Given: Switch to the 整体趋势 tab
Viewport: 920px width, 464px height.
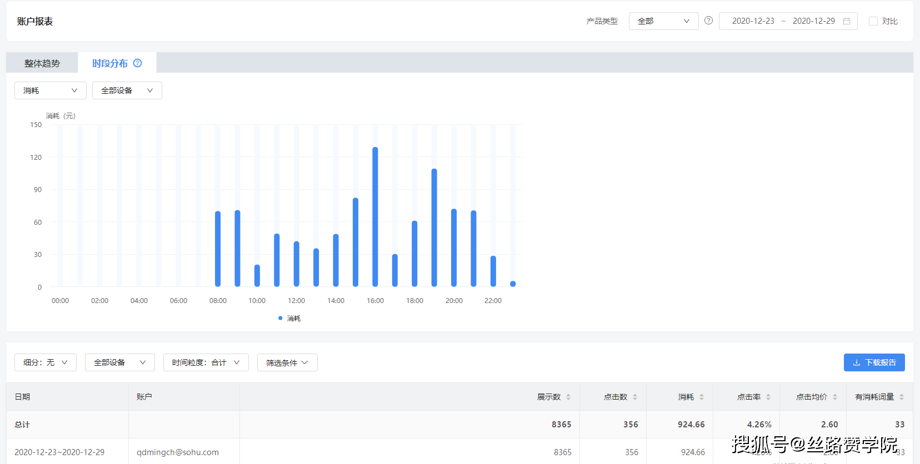Looking at the screenshot, I should [x=42, y=63].
